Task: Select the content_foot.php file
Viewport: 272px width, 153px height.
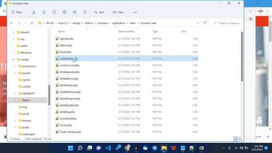Action: click(127, 65)
